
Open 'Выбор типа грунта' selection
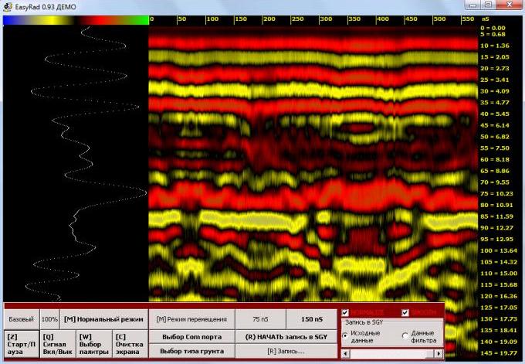191,352
